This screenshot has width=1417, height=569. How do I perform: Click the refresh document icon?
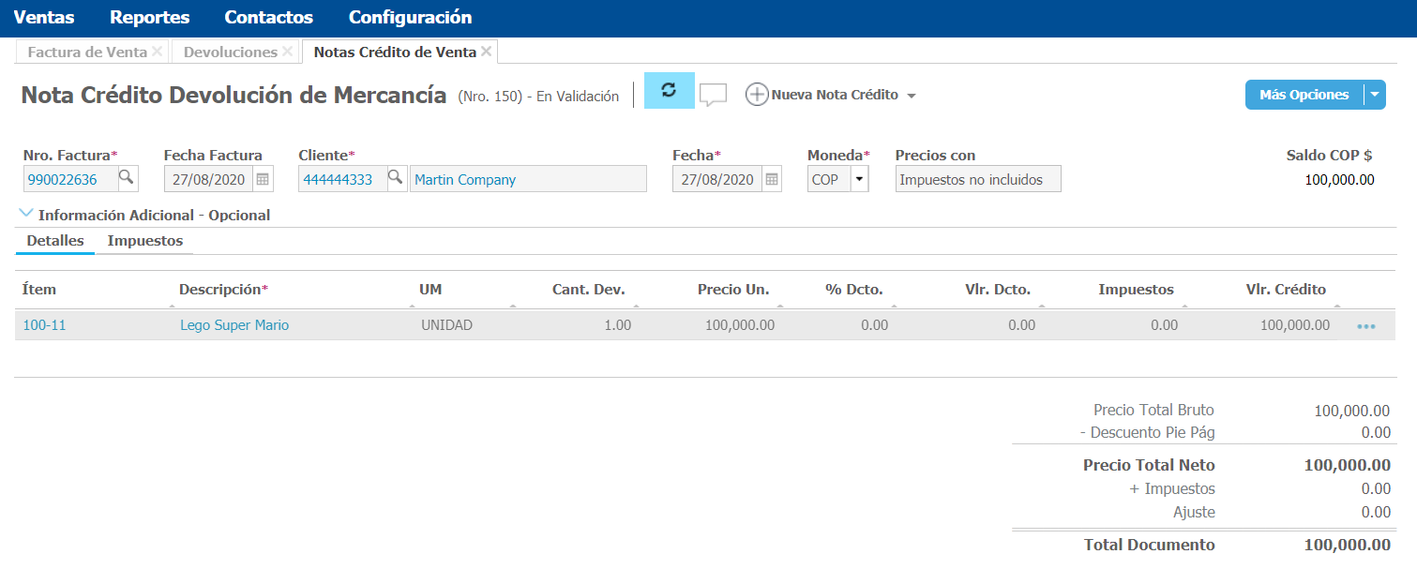click(x=669, y=90)
